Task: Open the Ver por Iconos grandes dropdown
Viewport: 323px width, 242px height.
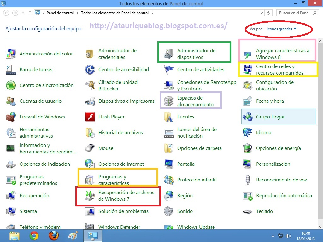Action: click(281, 29)
